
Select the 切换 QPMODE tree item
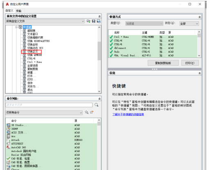(x=35, y=55)
